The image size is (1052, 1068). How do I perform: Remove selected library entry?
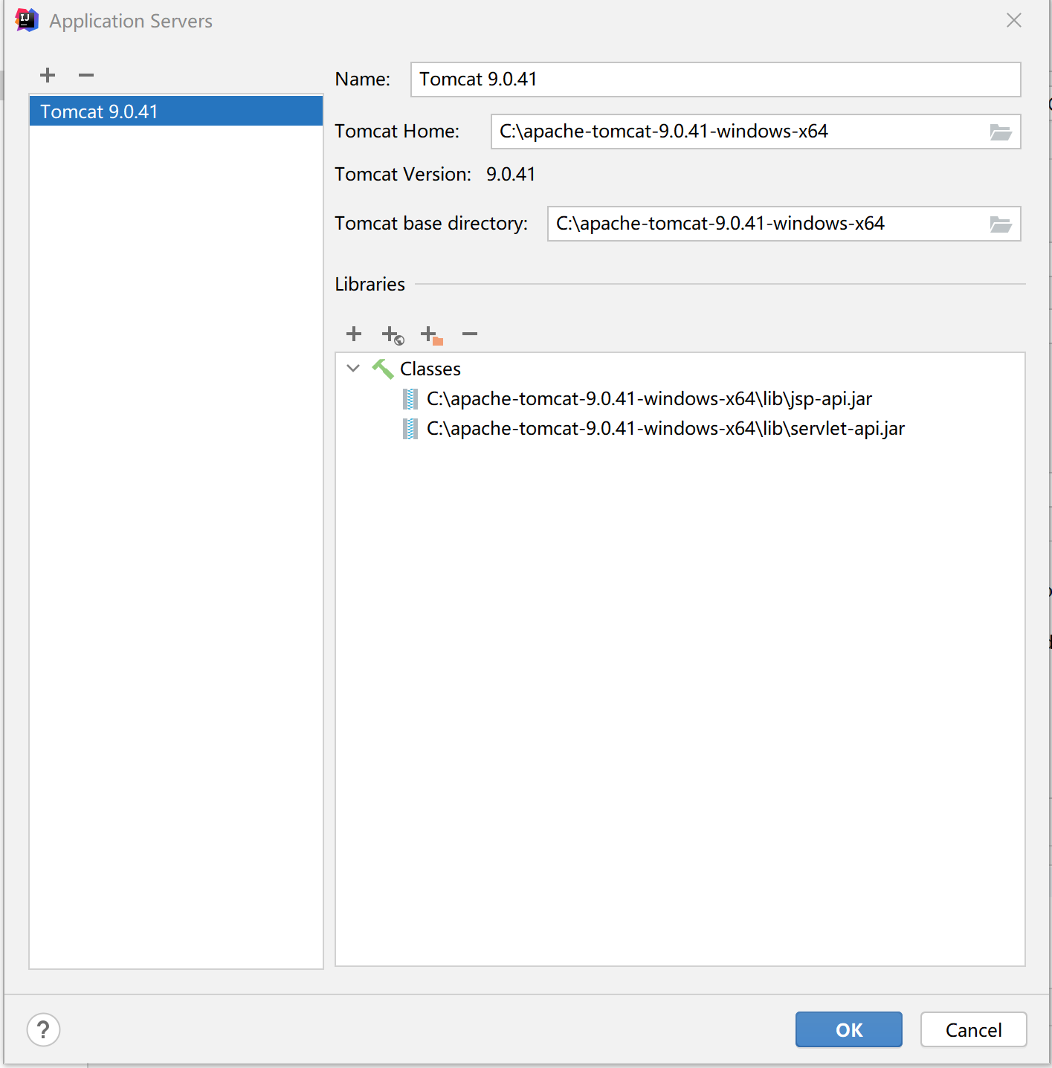pos(470,334)
